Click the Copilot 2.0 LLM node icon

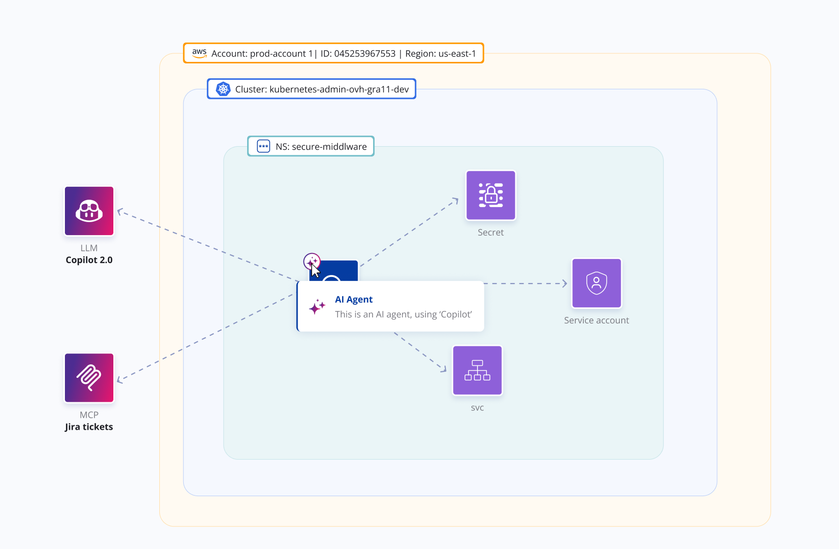(x=89, y=211)
